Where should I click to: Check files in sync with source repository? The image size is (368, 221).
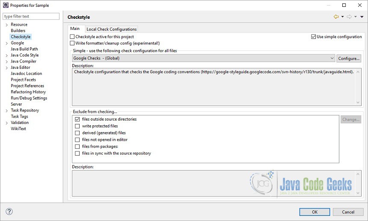pyautogui.click(x=77, y=153)
